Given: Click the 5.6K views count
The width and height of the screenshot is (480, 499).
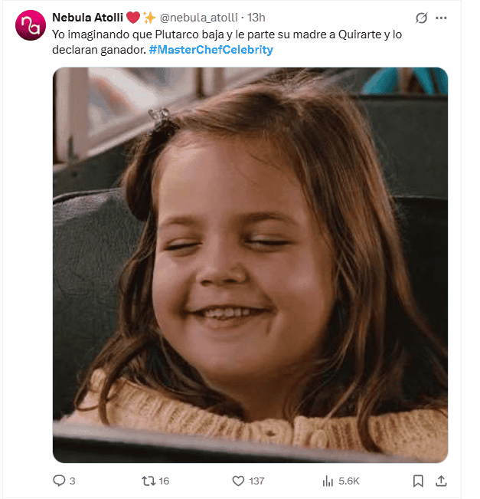Looking at the screenshot, I should (349, 481).
